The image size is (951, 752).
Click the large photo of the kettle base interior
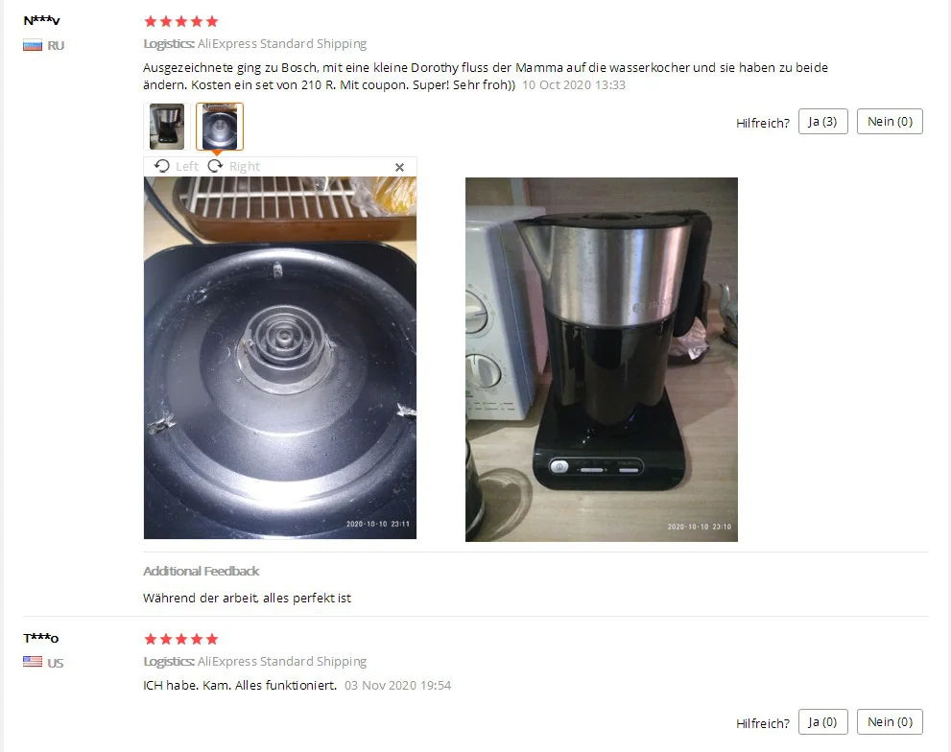pos(280,358)
